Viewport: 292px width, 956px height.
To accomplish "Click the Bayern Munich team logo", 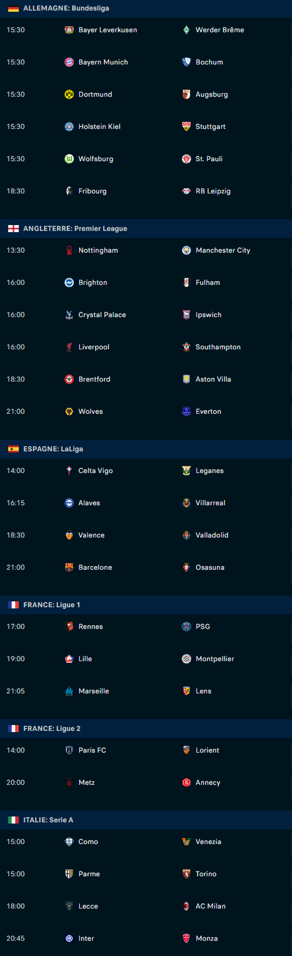I will (x=69, y=62).
